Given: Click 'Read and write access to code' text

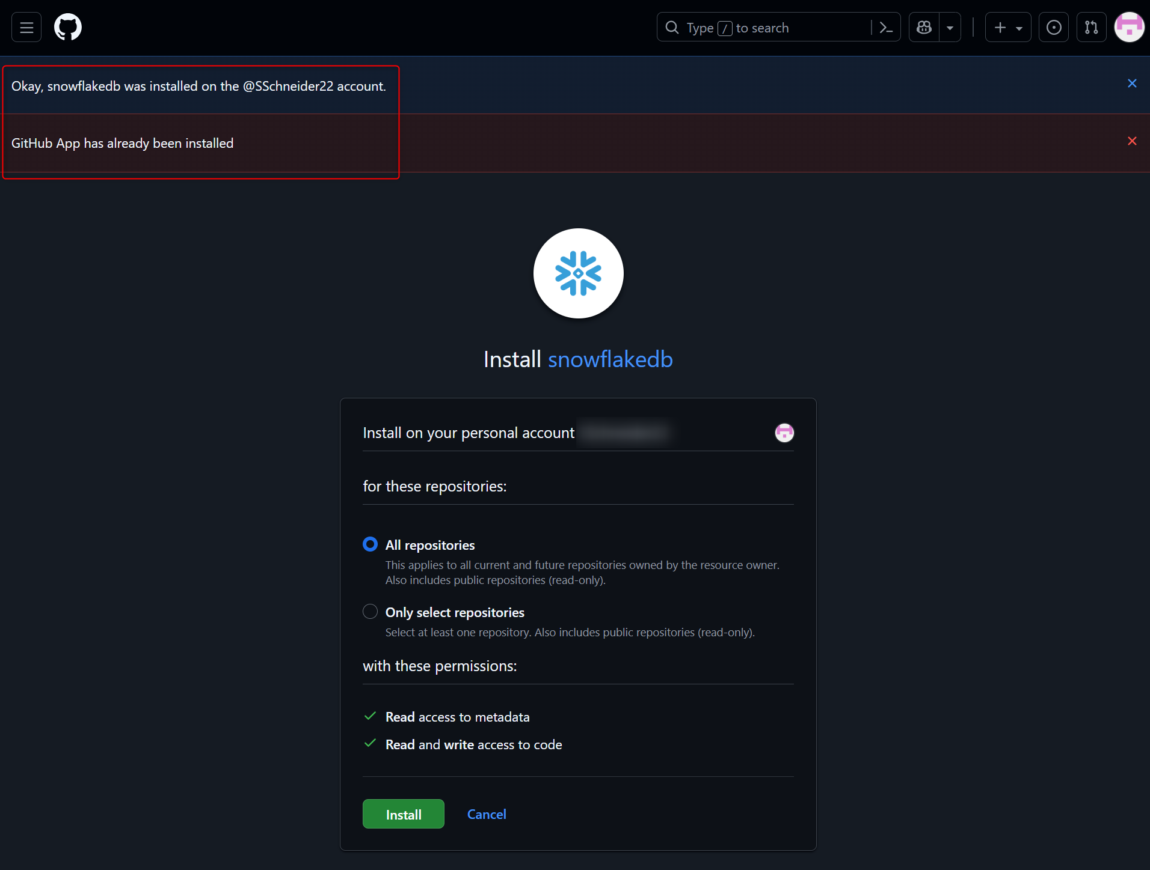Looking at the screenshot, I should [x=474, y=744].
